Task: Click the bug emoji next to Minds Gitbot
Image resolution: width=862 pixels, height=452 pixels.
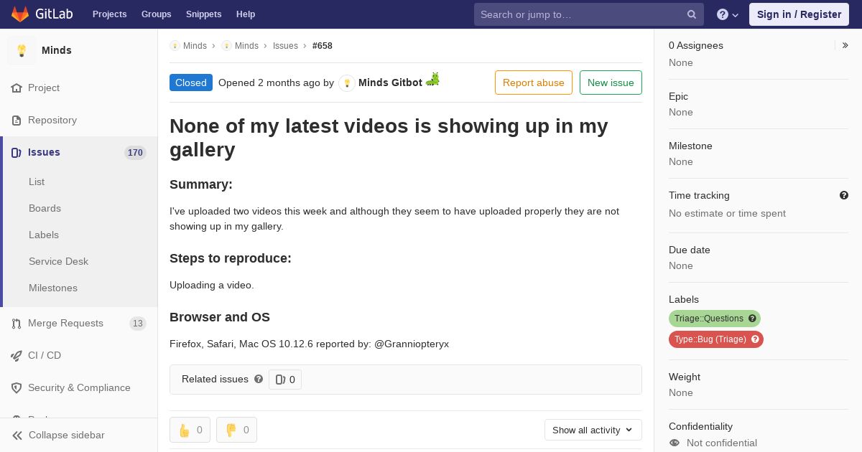Action: click(x=432, y=80)
